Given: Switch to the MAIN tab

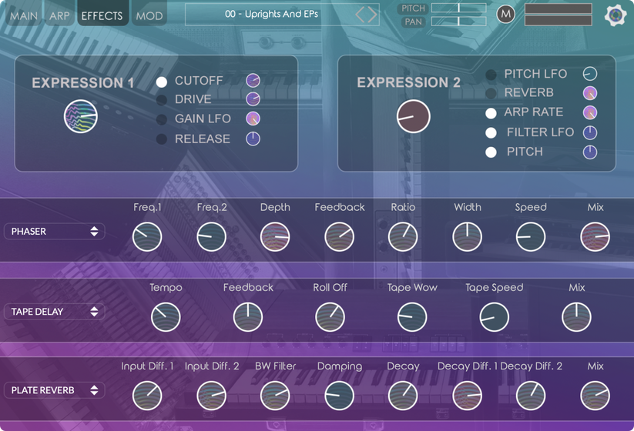Looking at the screenshot, I should (23, 15).
